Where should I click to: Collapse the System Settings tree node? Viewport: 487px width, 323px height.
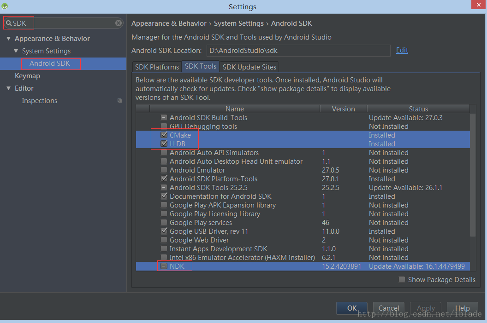[16, 51]
